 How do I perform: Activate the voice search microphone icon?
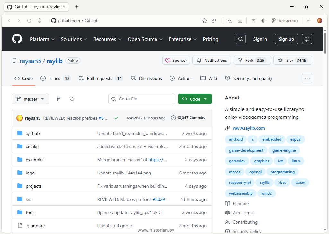pyautogui.click(x=40, y=21)
